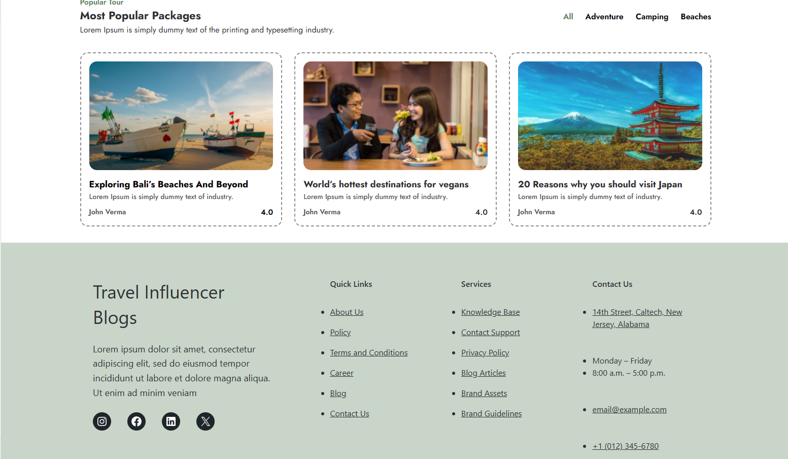
Task: Select the Camping category
Action: 652,16
